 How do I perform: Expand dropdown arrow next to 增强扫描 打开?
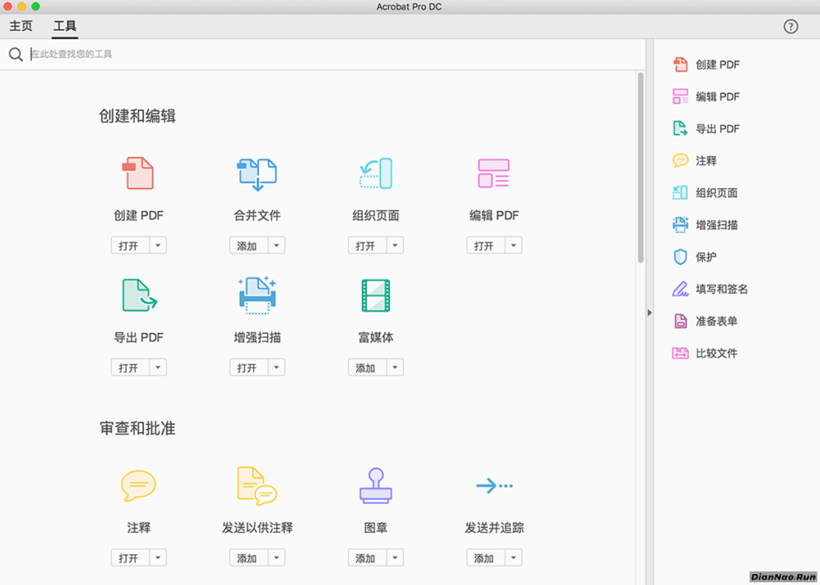pos(277,368)
